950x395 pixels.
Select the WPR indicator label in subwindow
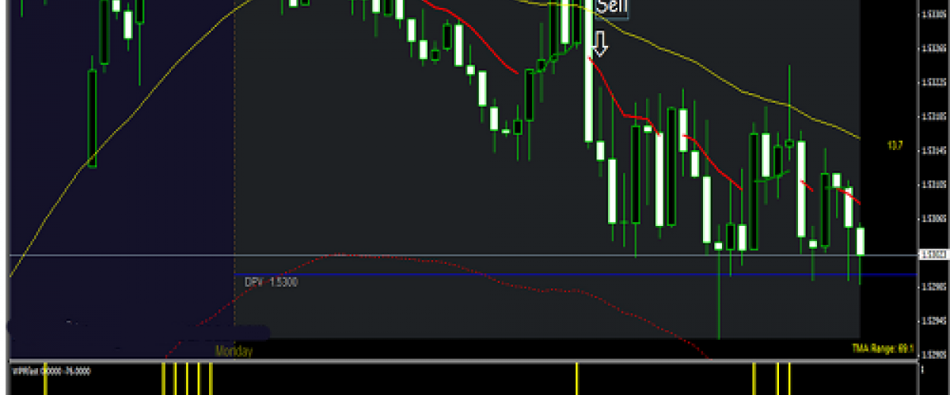coord(40,369)
